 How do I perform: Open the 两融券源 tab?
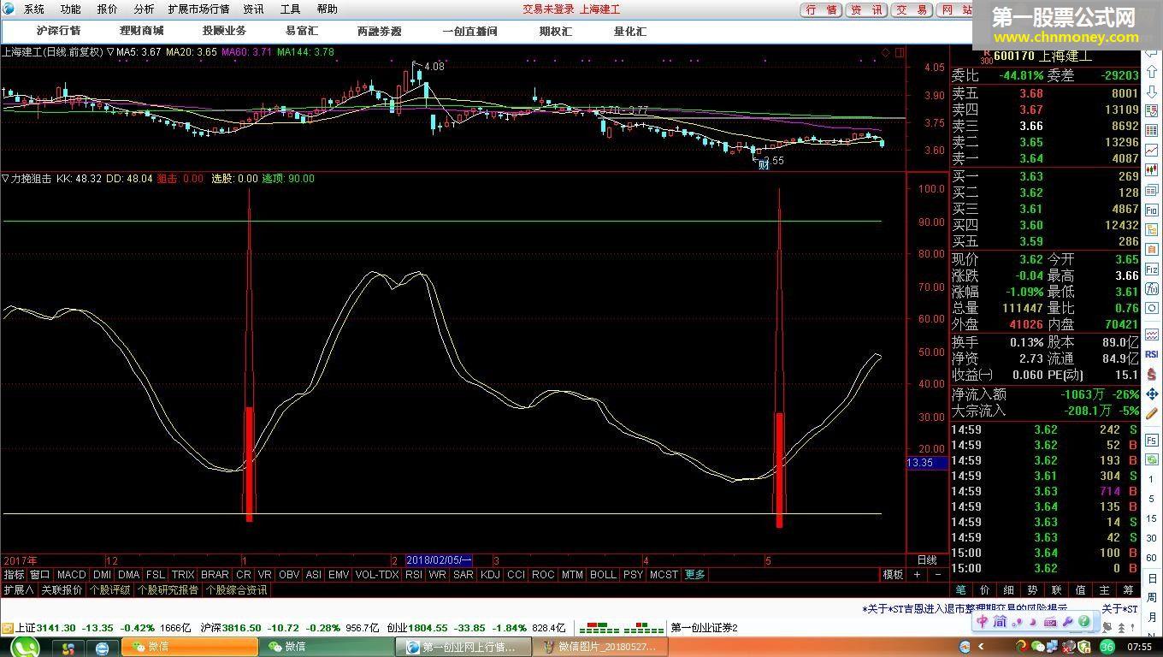coord(379,31)
